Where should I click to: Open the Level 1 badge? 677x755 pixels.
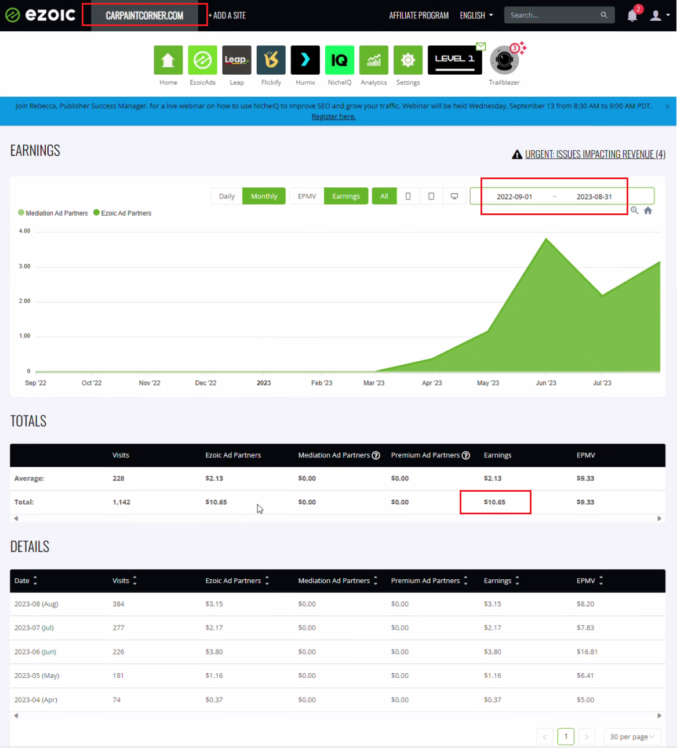coord(455,60)
